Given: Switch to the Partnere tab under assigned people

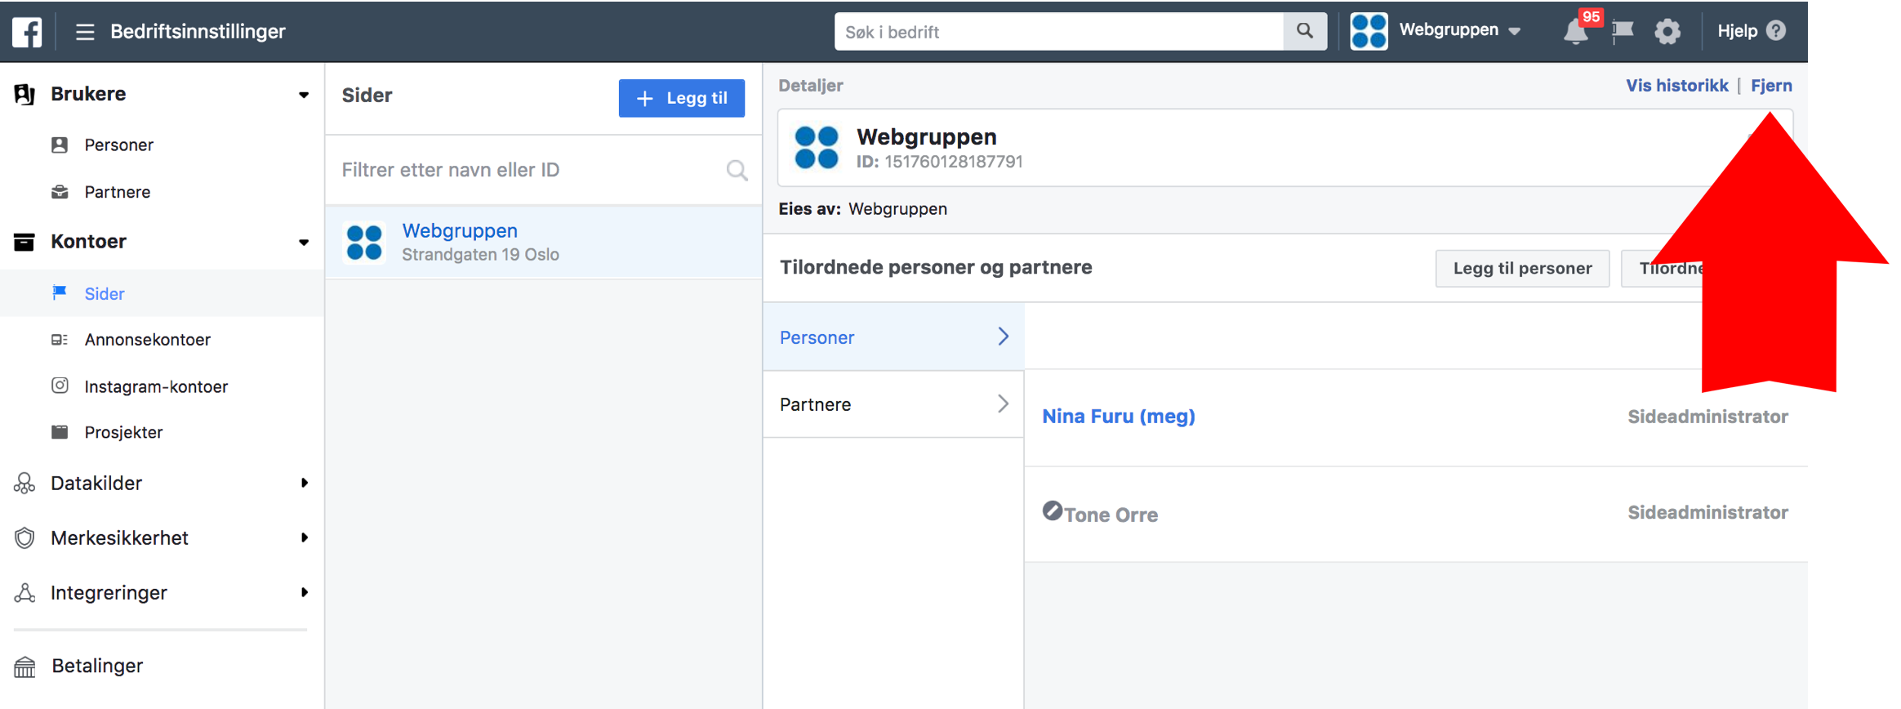Looking at the screenshot, I should pyautogui.click(x=893, y=404).
